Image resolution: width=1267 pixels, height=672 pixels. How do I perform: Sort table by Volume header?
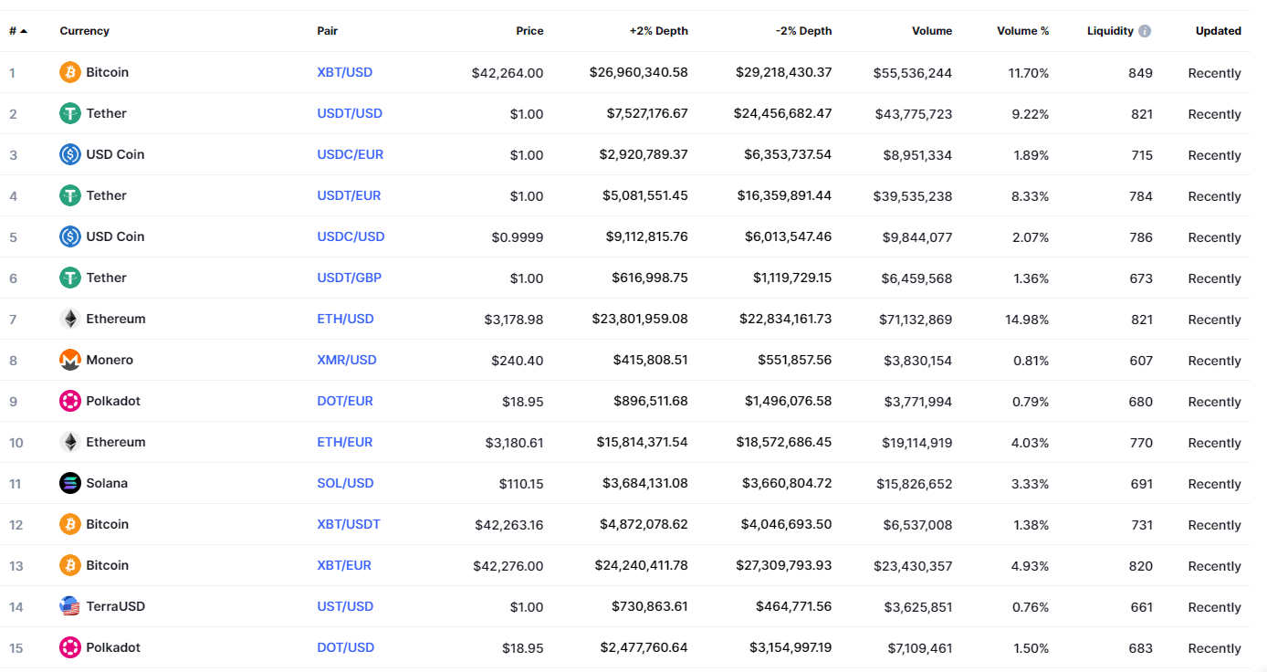click(932, 31)
